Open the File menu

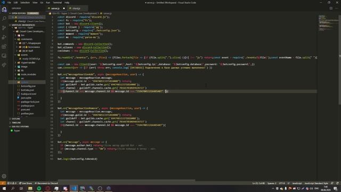pyautogui.click(x=9, y=3)
